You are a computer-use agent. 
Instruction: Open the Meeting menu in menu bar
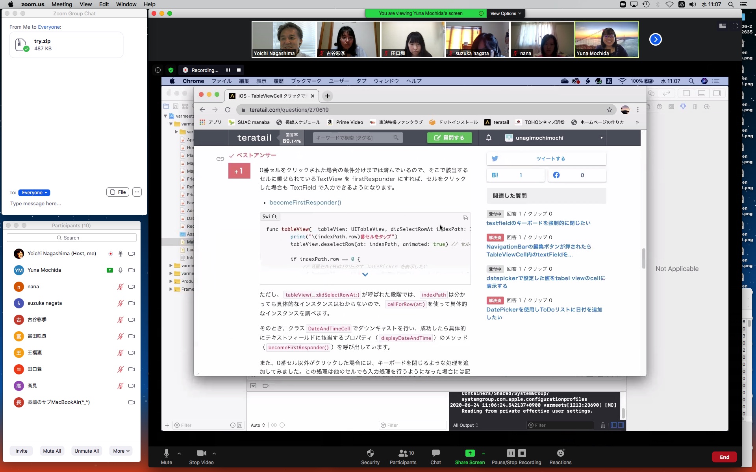coord(62,4)
